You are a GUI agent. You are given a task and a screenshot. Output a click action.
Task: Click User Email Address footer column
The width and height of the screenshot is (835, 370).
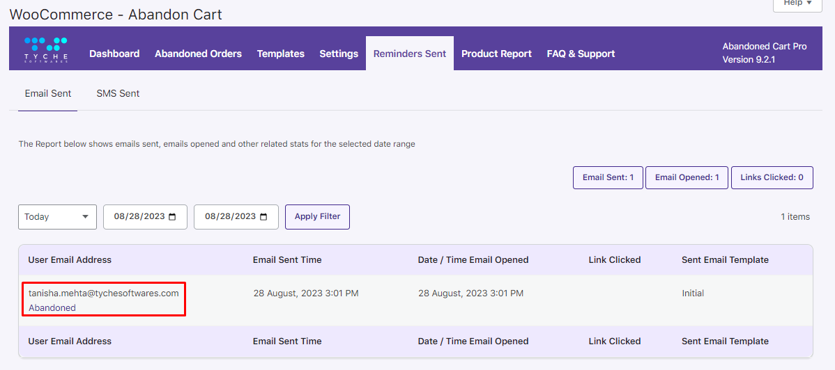70,341
